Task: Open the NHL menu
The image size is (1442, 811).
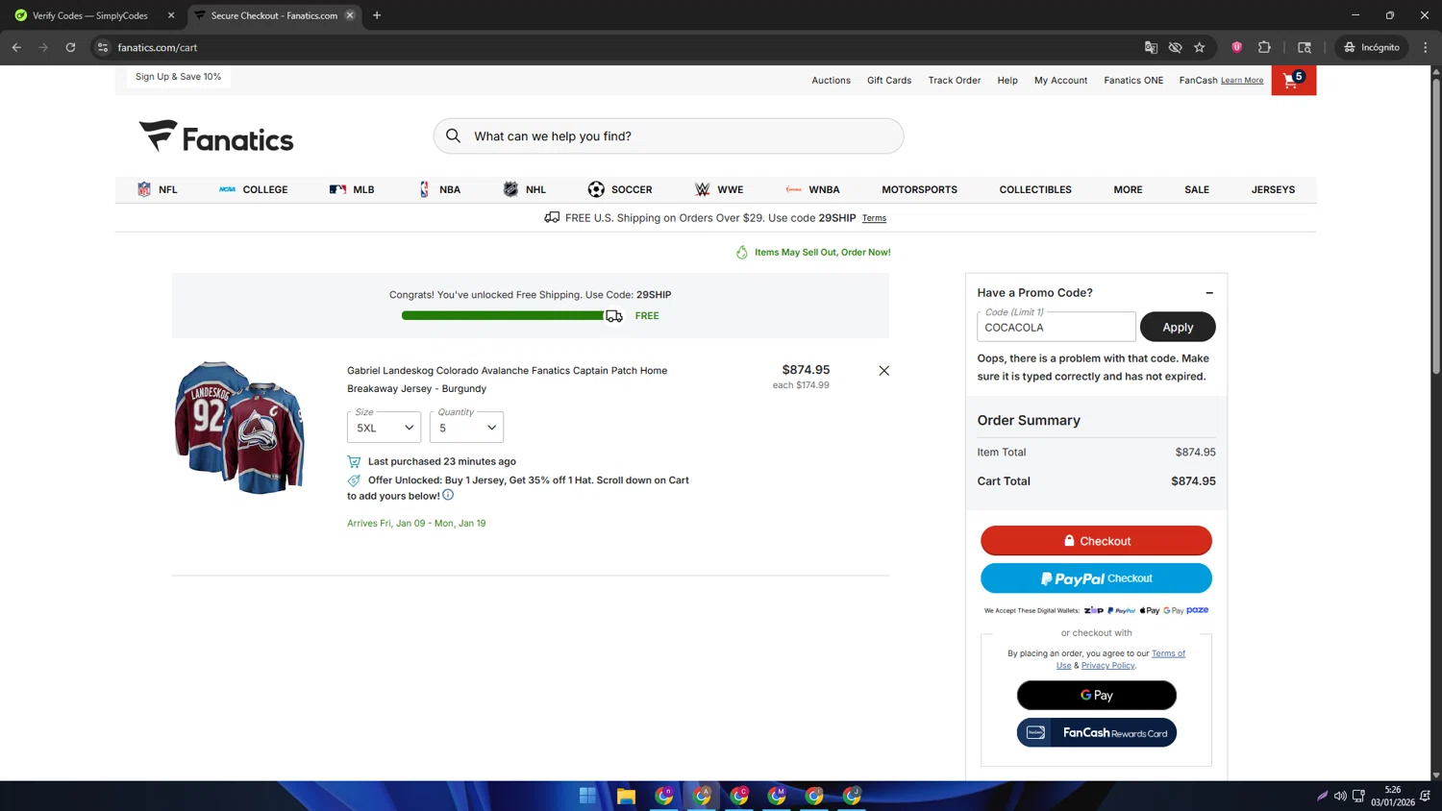Action: click(525, 189)
